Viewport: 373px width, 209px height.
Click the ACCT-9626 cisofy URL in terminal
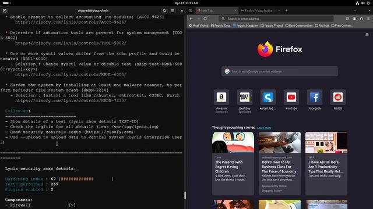click(x=71, y=22)
